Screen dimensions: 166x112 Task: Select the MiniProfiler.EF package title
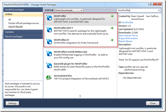(x=62, y=40)
